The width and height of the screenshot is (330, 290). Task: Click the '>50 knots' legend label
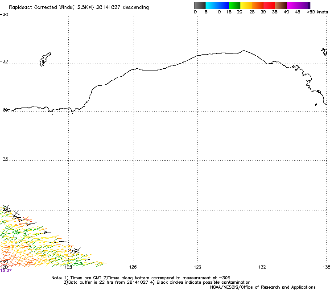317,12
